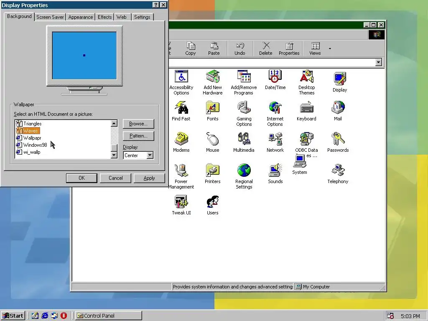428x321 pixels.
Task: Select the Keyboard icon
Action: pyautogui.click(x=306, y=111)
